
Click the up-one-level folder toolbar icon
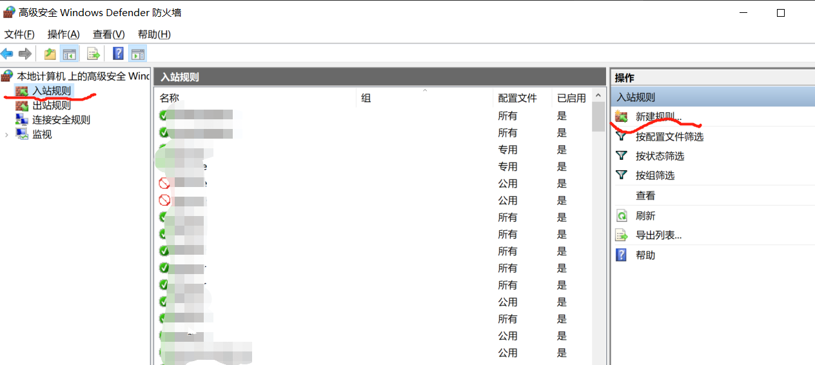click(50, 54)
